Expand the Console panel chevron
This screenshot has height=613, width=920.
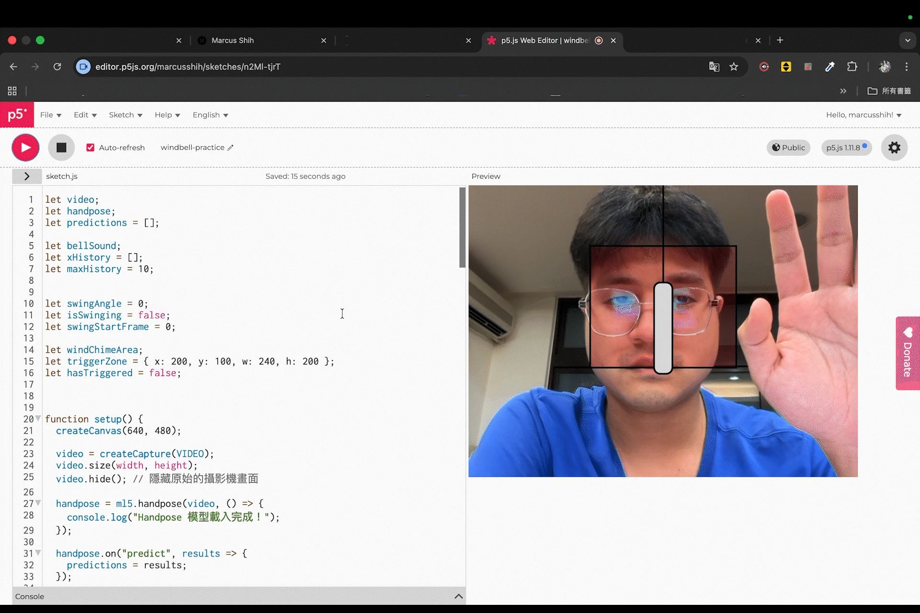(x=459, y=596)
